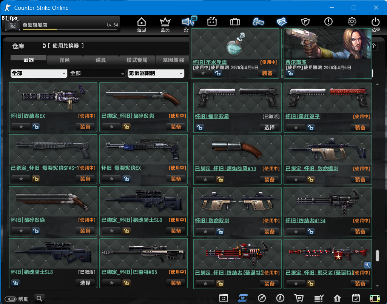This screenshot has height=304, width=387.
Task: Toggle lock on 怀旧|恒宇双星
Action: 200,127
